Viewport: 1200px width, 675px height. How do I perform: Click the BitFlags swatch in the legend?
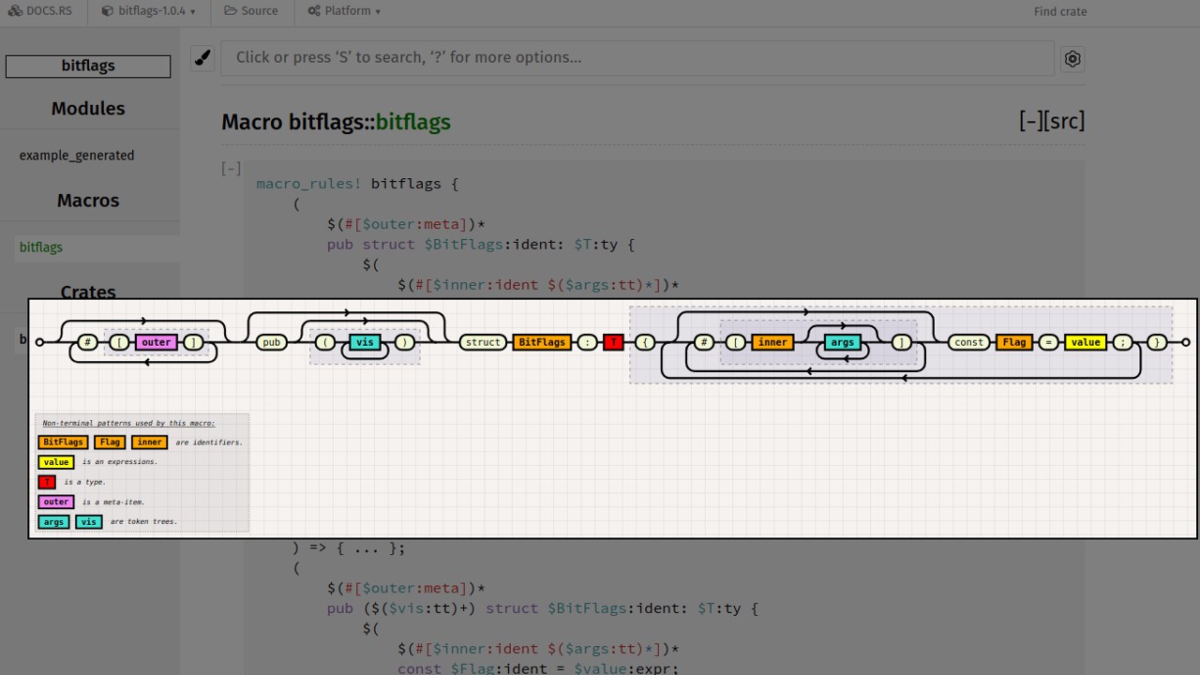(x=63, y=442)
